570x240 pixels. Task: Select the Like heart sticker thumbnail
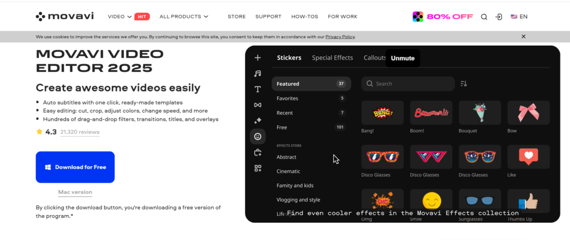pyautogui.click(x=529, y=156)
